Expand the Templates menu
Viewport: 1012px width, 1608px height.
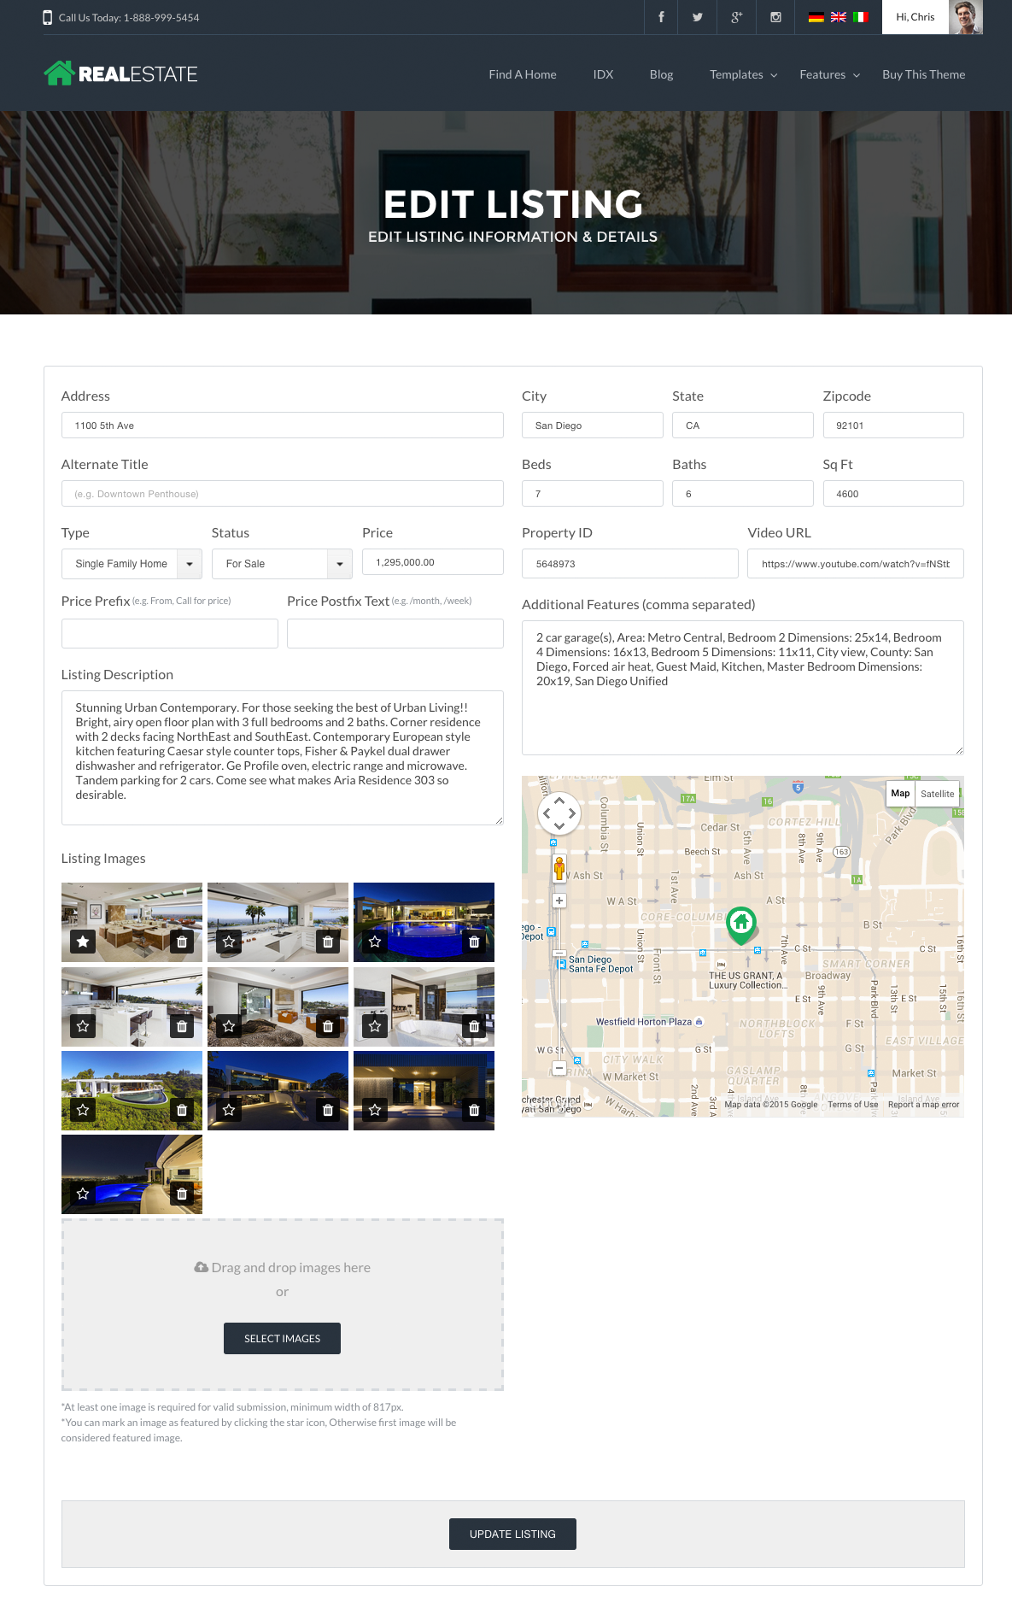click(743, 74)
